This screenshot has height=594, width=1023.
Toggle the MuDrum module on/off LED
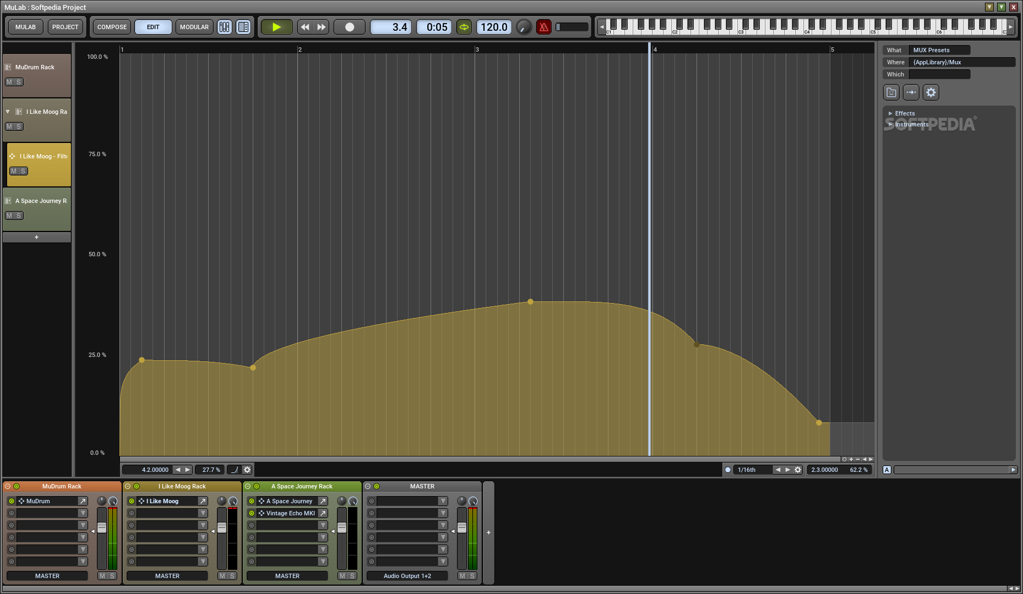tap(12, 501)
